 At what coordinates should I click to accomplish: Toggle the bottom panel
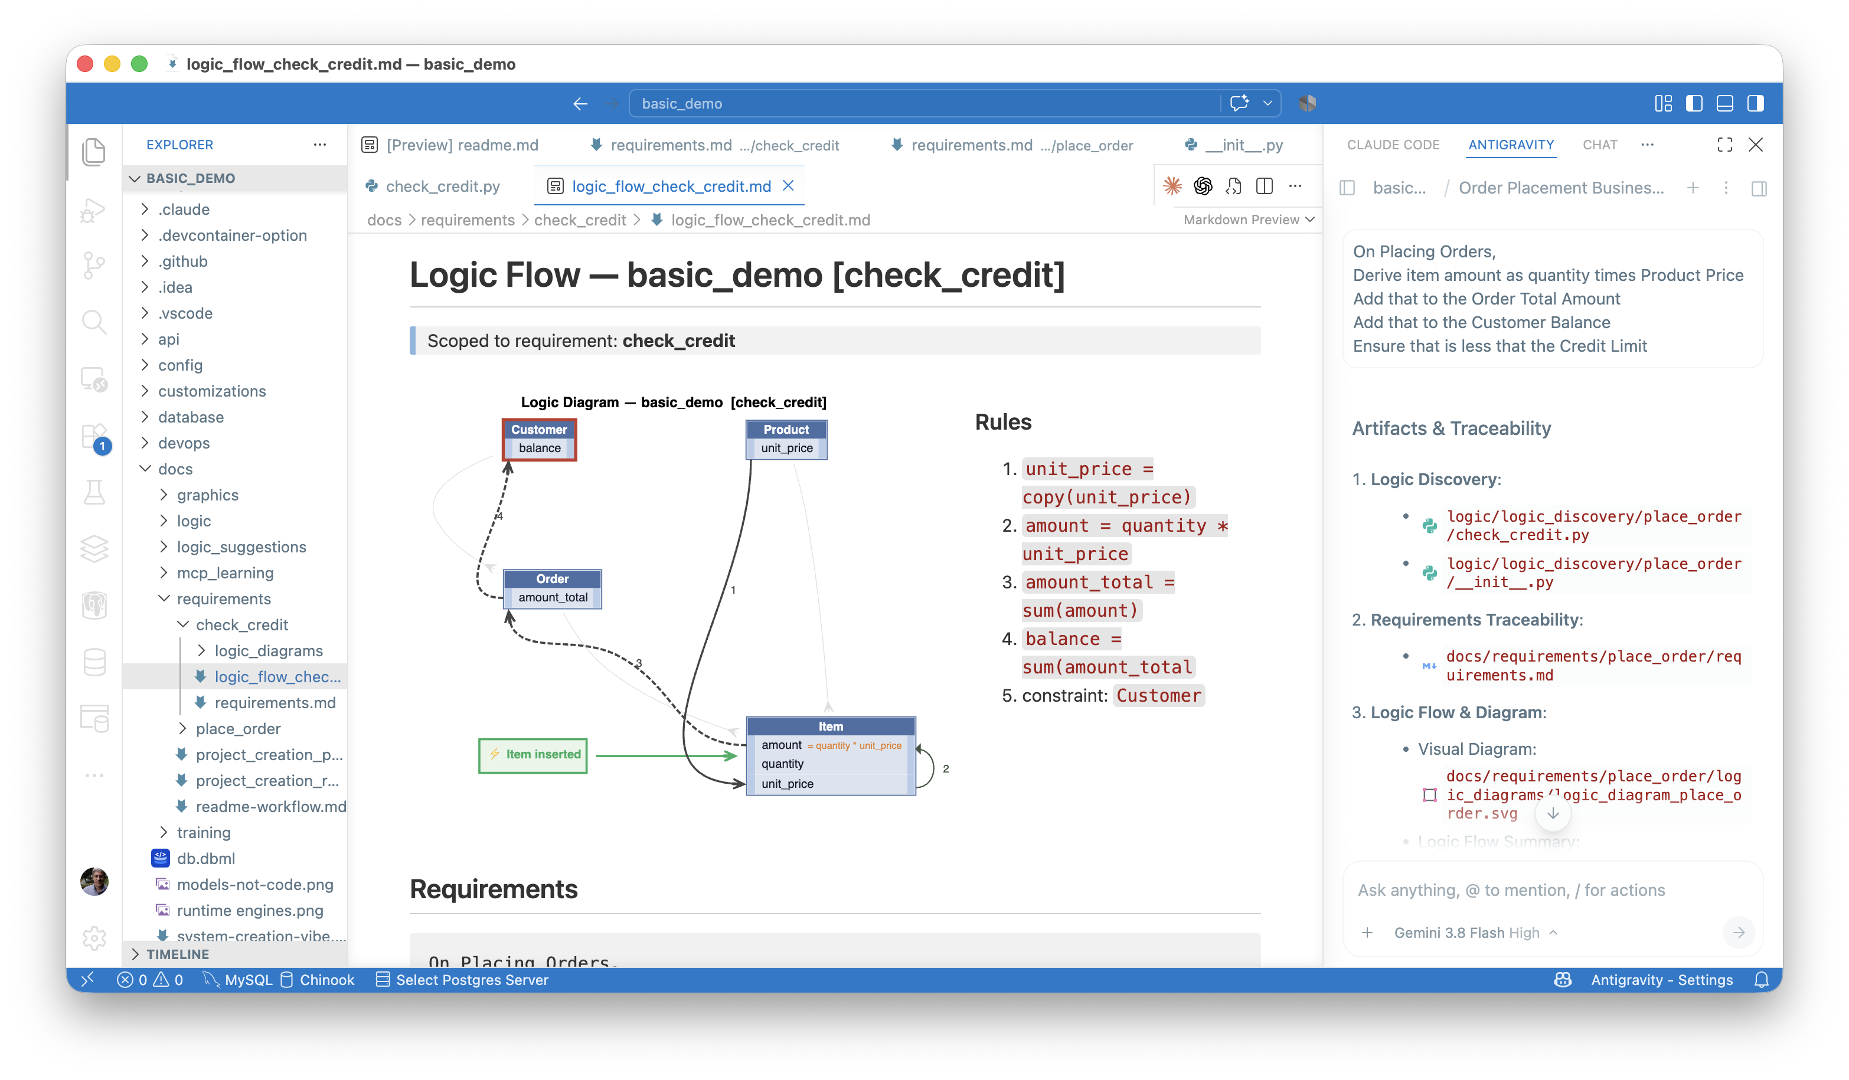tap(1725, 103)
